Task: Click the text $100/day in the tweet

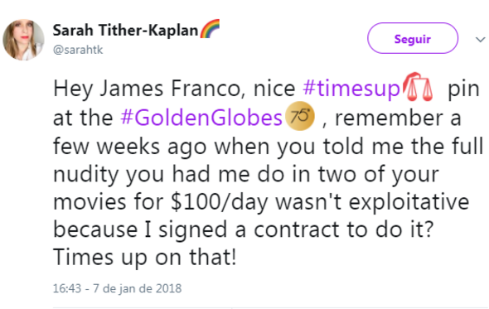Action: coord(220,202)
